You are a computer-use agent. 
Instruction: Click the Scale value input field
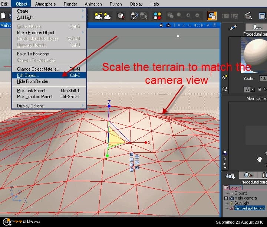[263, 78]
